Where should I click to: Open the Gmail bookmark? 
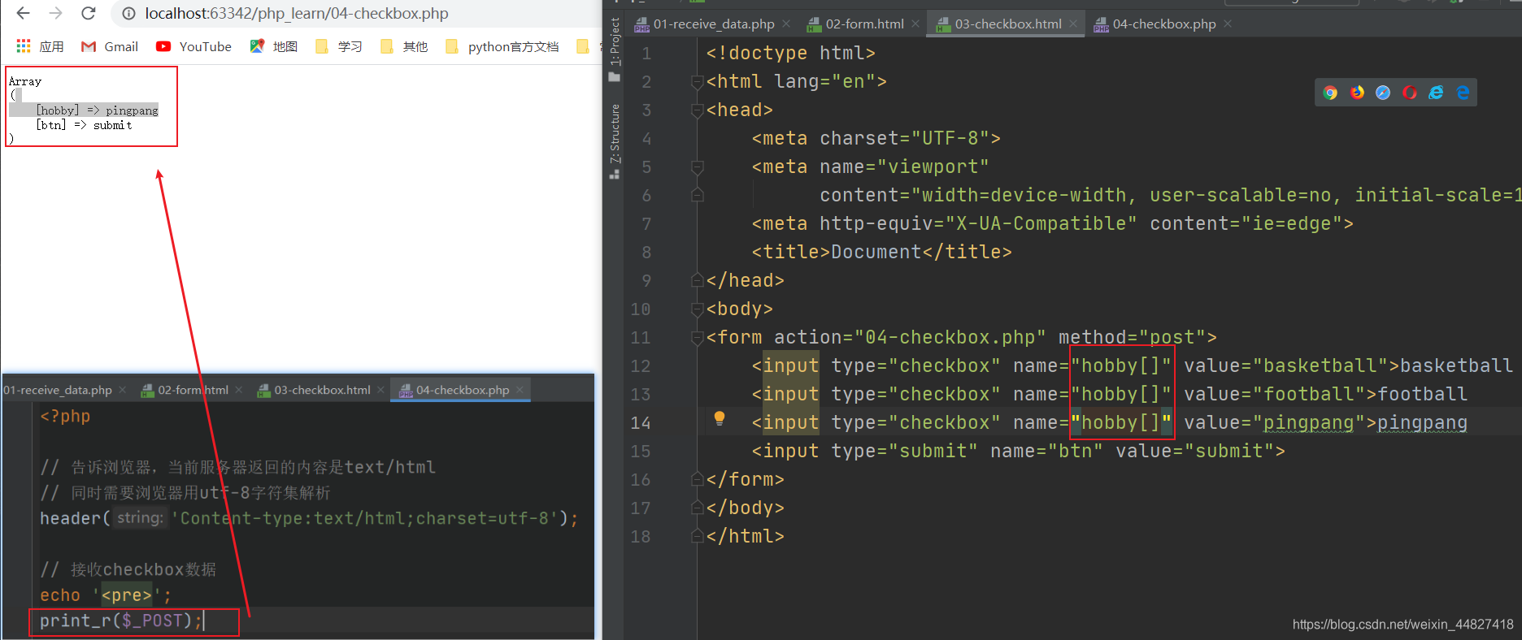(110, 46)
